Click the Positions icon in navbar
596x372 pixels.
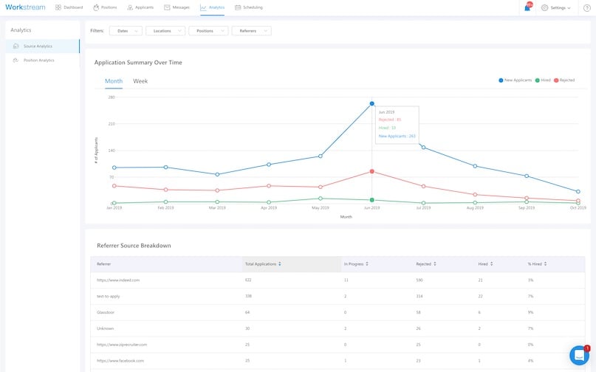[x=96, y=7]
